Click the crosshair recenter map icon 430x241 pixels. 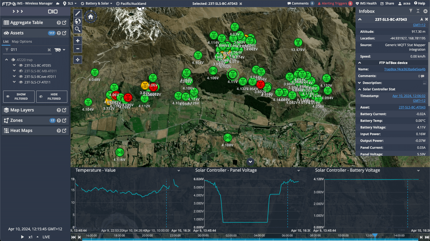pyautogui.click(x=77, y=60)
